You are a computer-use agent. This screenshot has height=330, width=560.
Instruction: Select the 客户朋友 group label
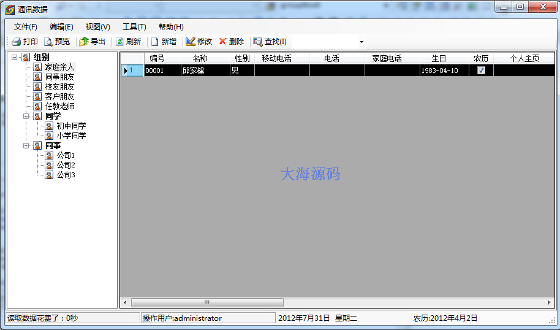59,96
